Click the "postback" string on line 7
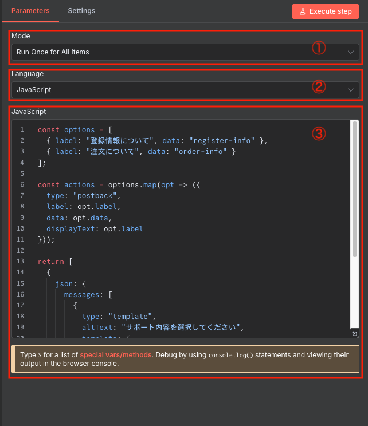 tap(95, 196)
